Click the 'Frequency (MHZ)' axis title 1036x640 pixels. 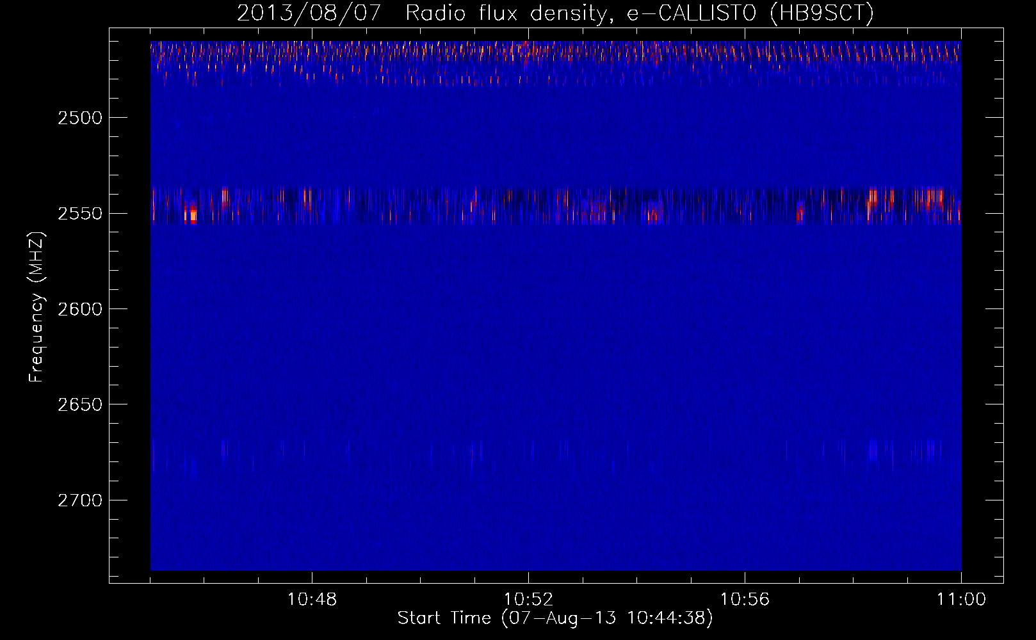click(36, 307)
